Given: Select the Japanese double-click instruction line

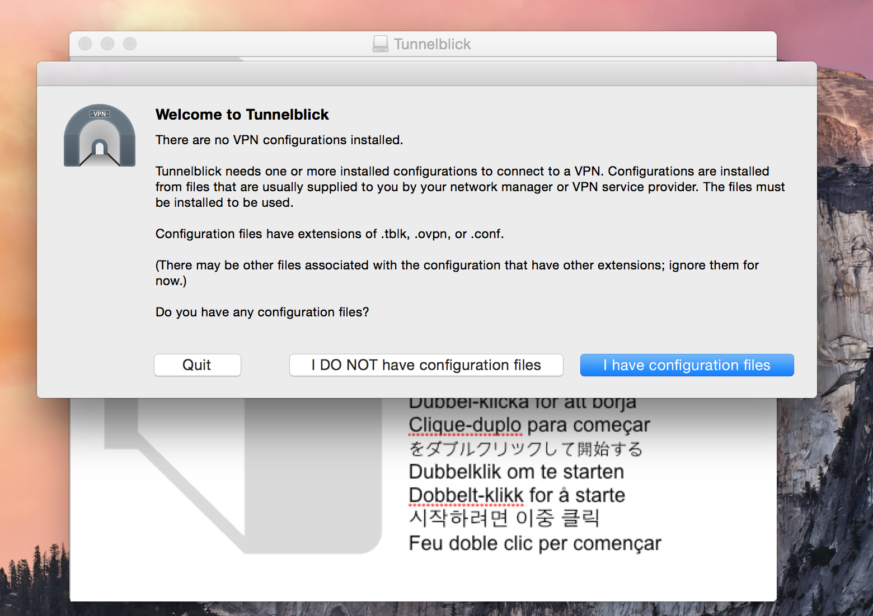Looking at the screenshot, I should 525,449.
